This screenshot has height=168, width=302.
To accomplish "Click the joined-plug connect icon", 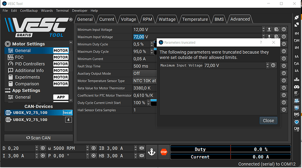I will tap(297, 17).
